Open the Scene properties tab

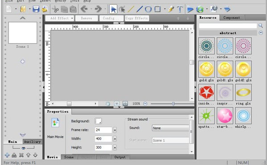click(x=69, y=157)
